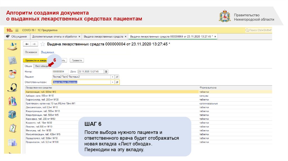Switch to the Лист обхода tab
Screen dimensions: 288x161
(x=42, y=66)
